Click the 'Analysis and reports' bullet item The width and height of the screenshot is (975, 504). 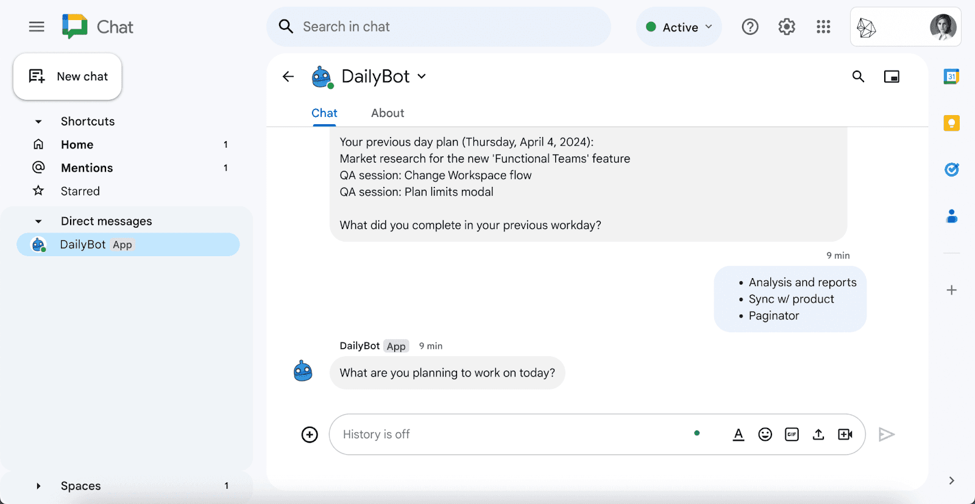click(803, 282)
